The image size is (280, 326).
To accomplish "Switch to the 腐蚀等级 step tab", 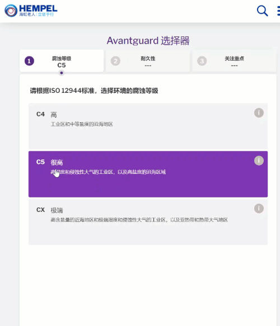I will (62, 61).
